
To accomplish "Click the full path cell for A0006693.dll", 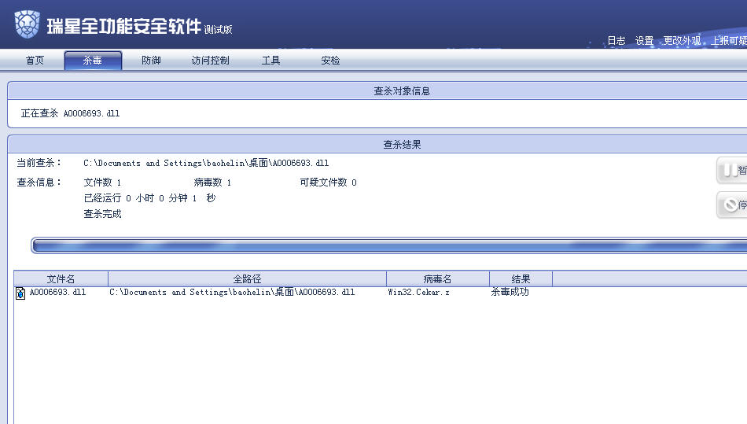I will (232, 292).
